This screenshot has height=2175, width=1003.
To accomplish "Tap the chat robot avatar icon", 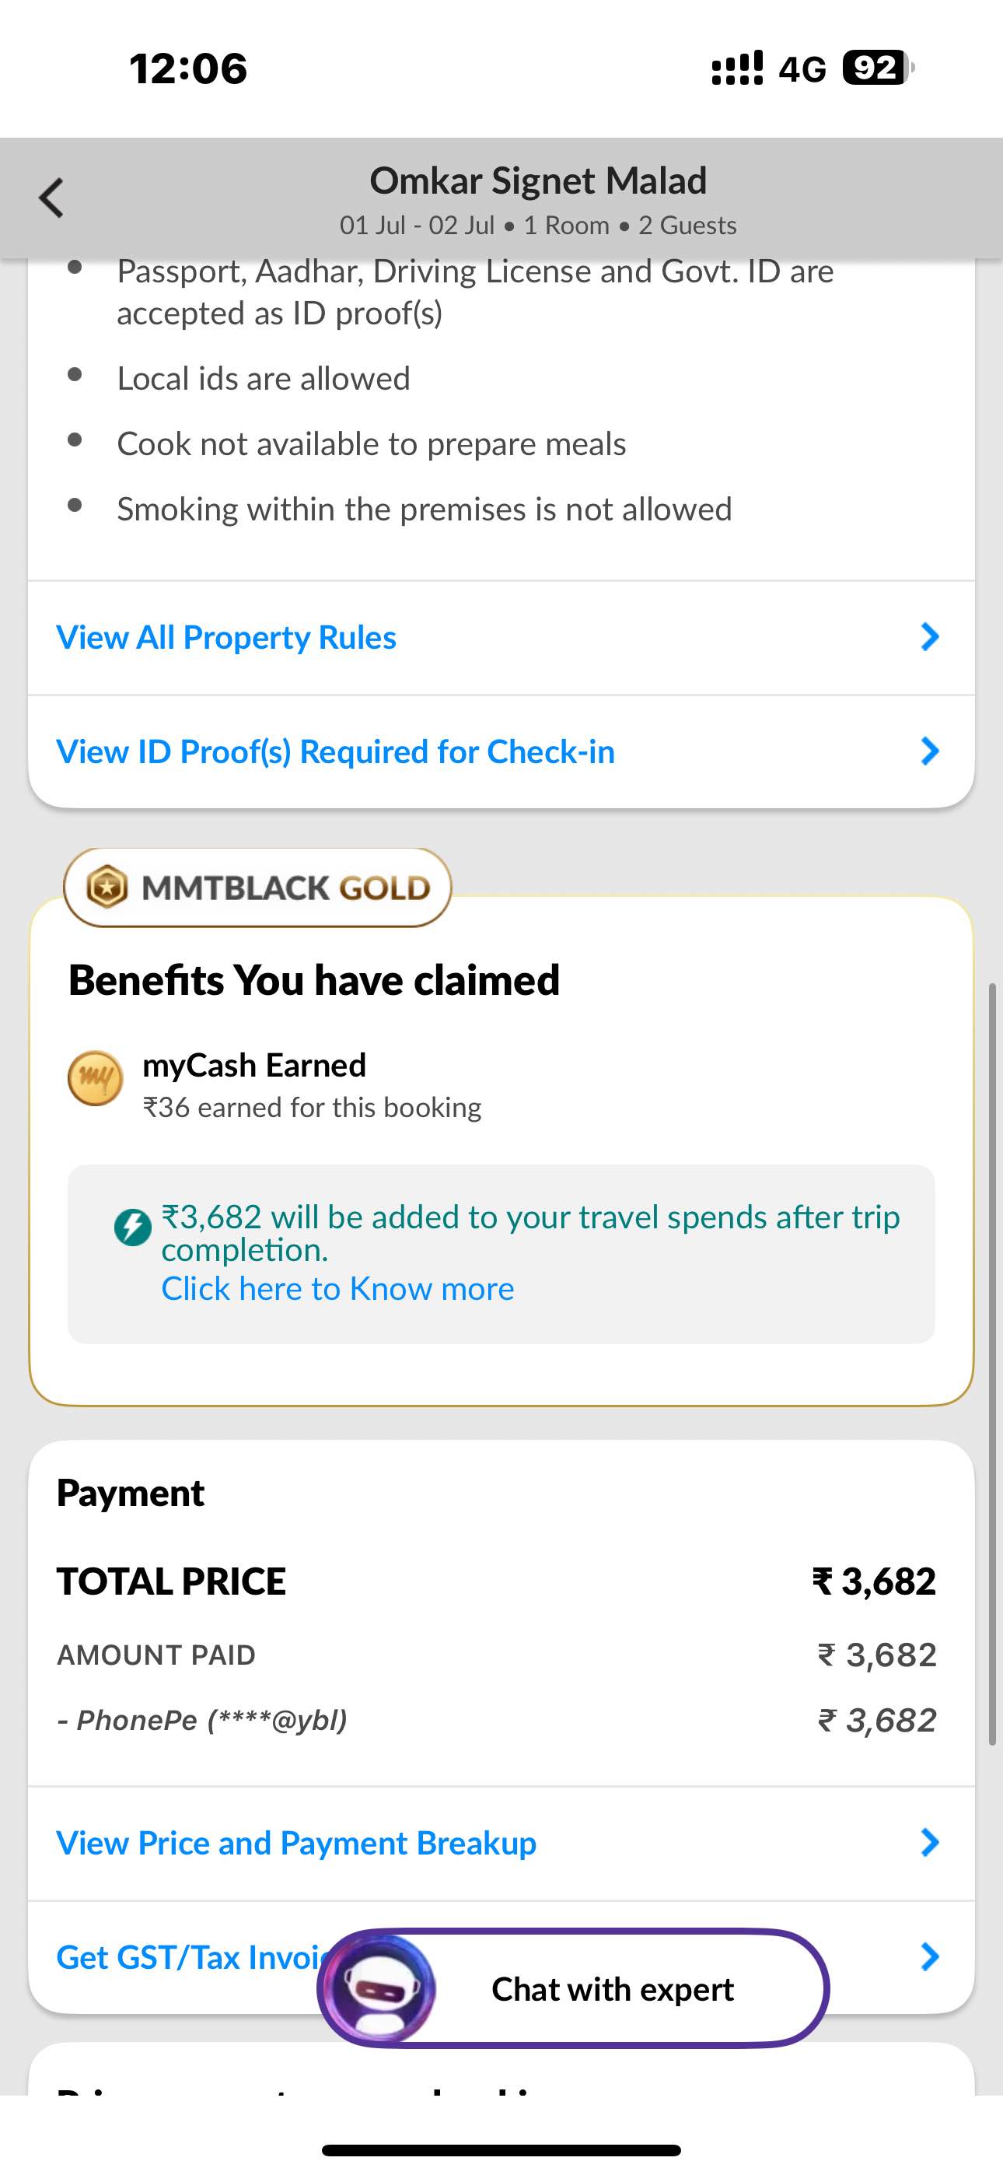I will (382, 1988).
